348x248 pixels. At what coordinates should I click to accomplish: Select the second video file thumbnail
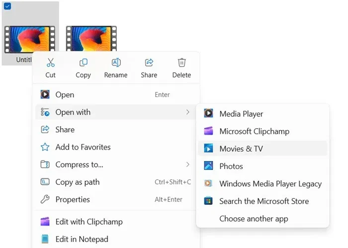(x=91, y=39)
